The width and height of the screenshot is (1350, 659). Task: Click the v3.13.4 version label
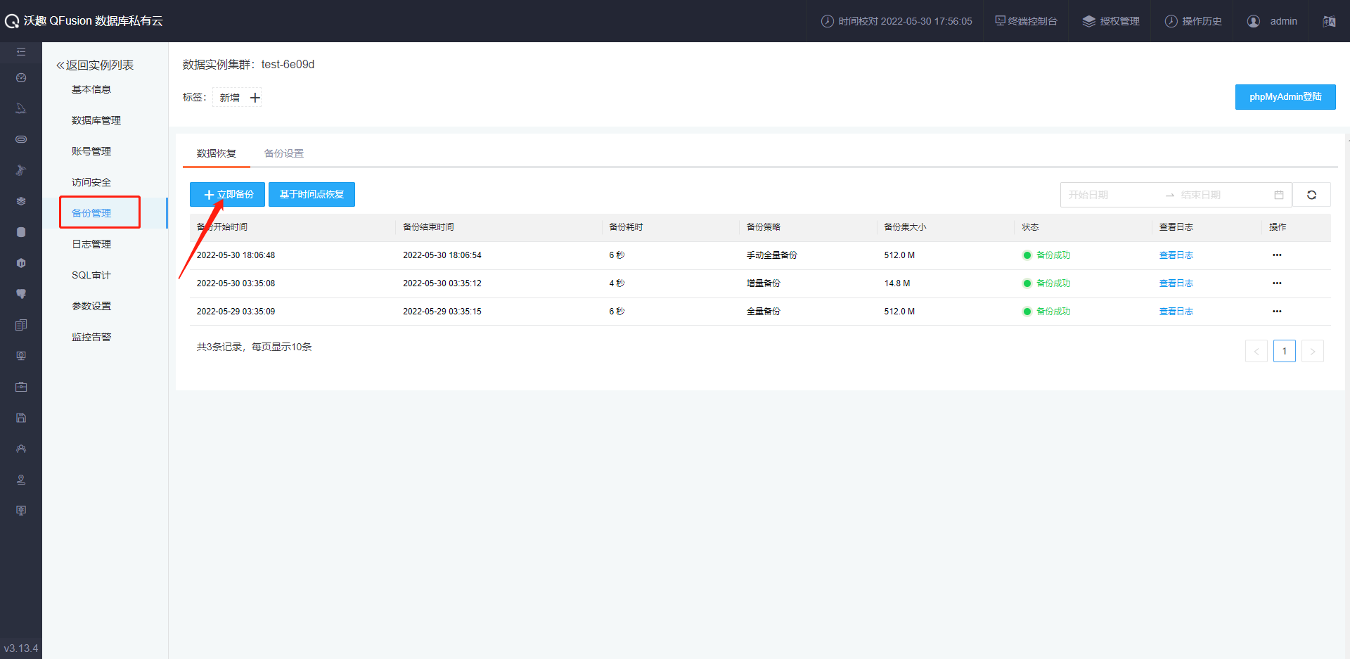tap(21, 648)
